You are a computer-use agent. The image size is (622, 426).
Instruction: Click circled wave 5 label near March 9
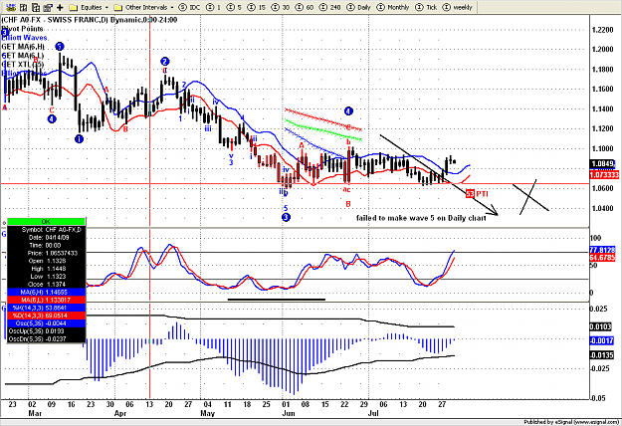pos(59,47)
